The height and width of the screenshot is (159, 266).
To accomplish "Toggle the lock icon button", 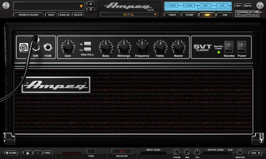I will [28, 153].
